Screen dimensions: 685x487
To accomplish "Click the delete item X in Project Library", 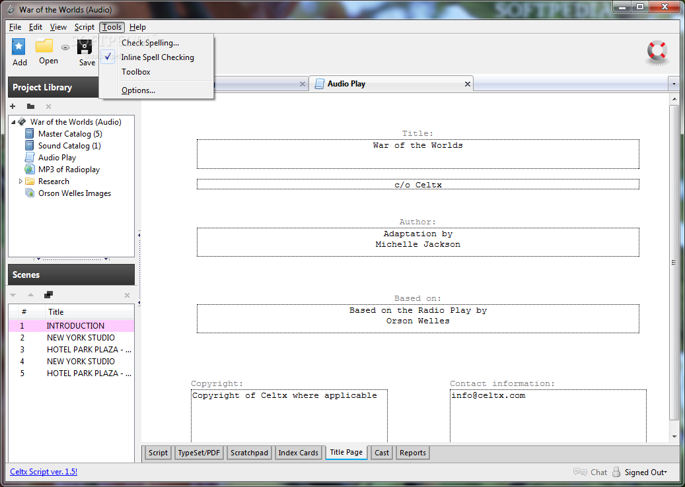I will click(48, 106).
